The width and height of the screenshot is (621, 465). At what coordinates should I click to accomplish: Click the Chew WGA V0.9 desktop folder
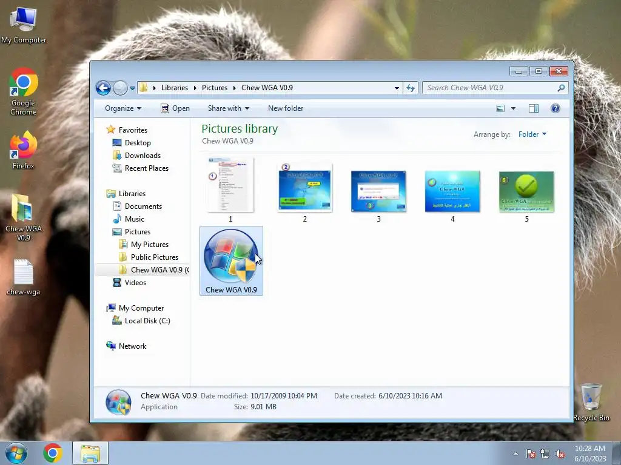click(24, 217)
